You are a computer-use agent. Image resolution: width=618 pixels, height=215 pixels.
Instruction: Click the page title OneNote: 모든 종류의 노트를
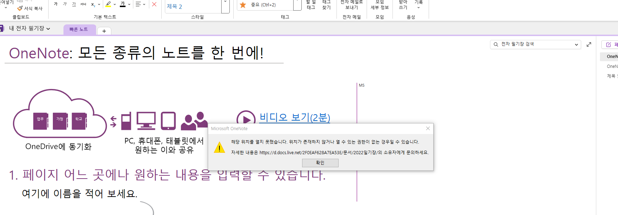pos(136,53)
